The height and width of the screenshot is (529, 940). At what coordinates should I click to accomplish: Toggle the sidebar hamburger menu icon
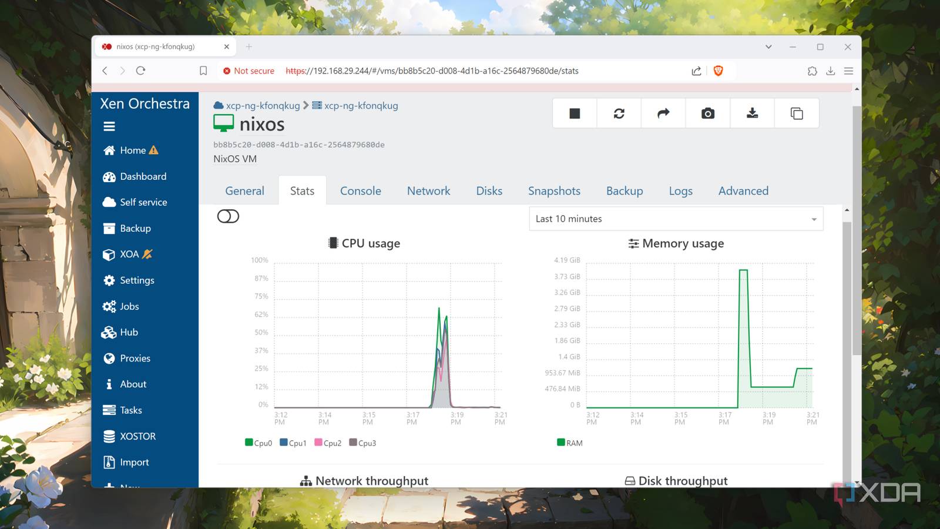click(x=109, y=126)
